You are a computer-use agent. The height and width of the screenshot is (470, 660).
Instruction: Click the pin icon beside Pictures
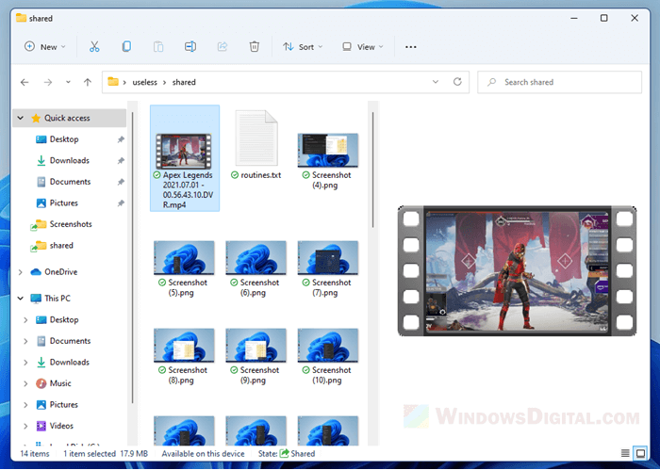[121, 203]
